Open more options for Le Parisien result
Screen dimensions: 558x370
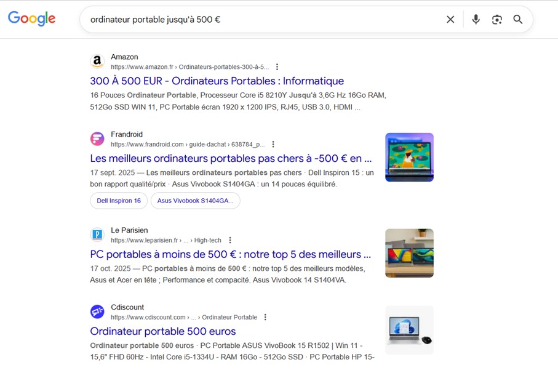[230, 241]
